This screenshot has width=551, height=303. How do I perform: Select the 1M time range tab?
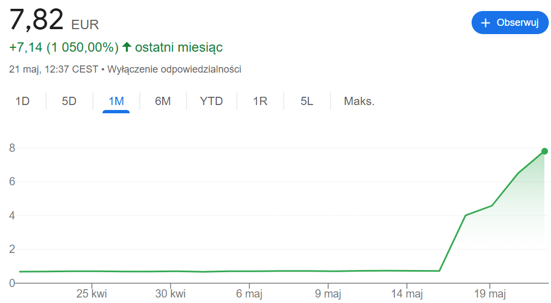116,101
